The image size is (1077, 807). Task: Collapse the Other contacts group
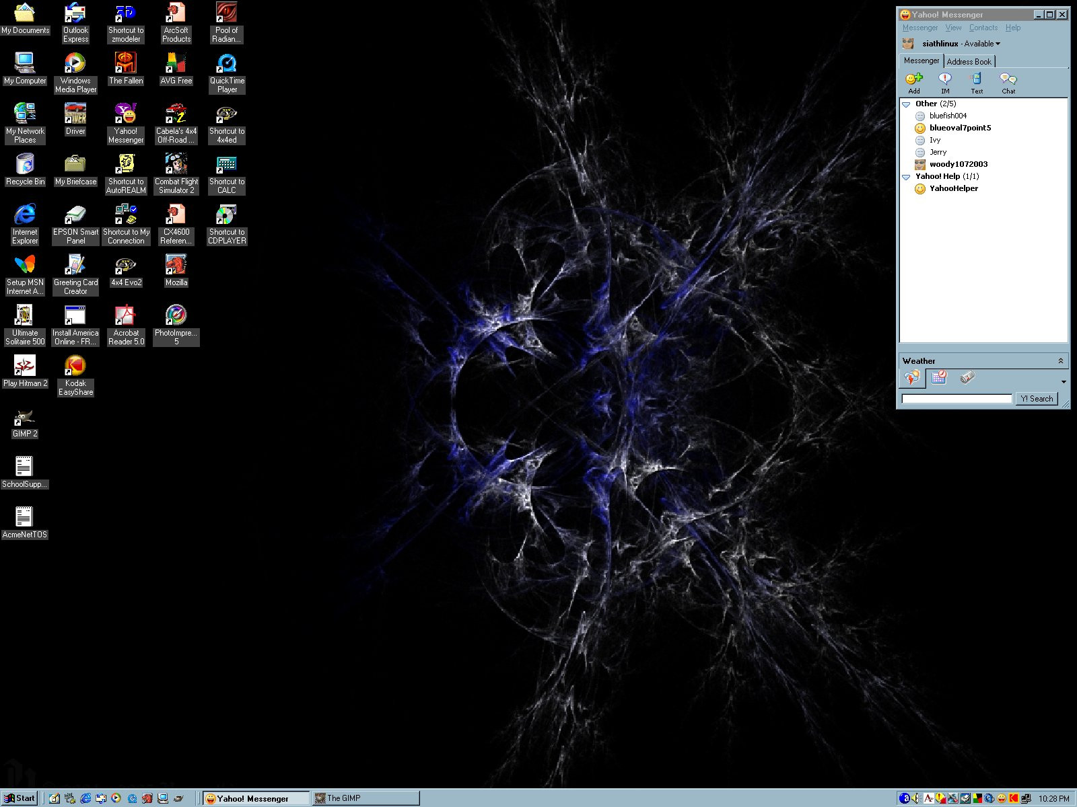pyautogui.click(x=906, y=104)
